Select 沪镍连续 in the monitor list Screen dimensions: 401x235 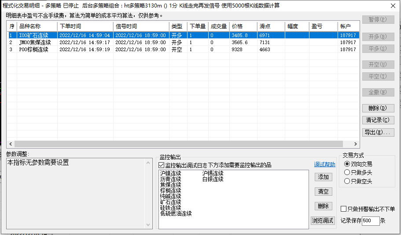171,174
